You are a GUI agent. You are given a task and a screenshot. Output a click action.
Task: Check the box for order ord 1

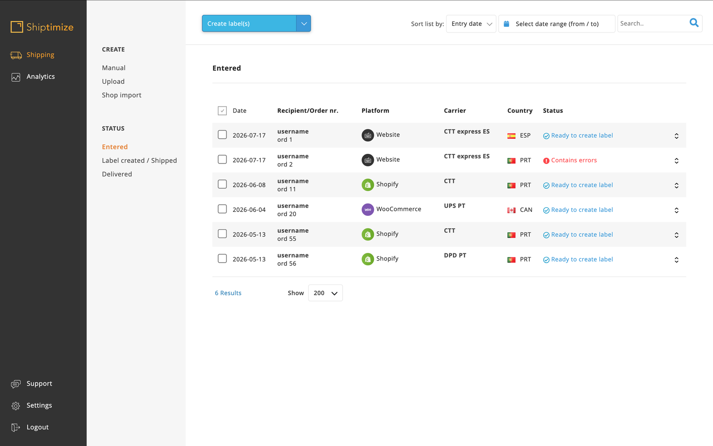coord(222,135)
